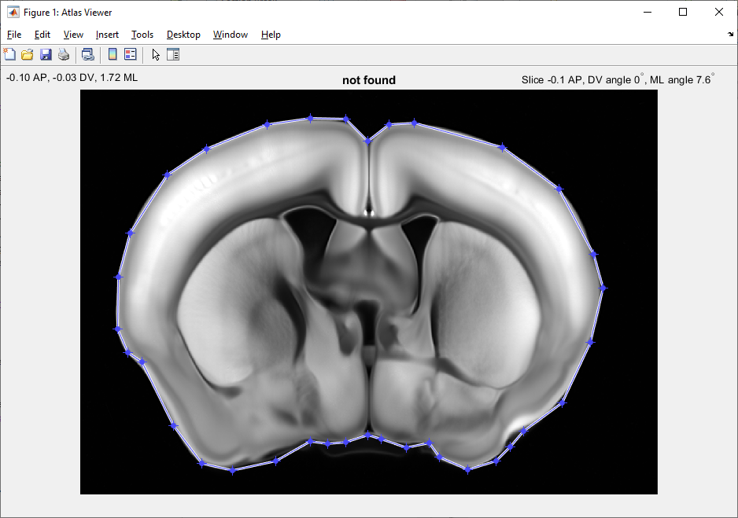Create a new figure

tap(9, 54)
